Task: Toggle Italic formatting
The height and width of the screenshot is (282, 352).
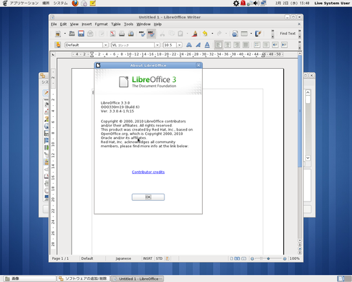Action: [x=198, y=45]
